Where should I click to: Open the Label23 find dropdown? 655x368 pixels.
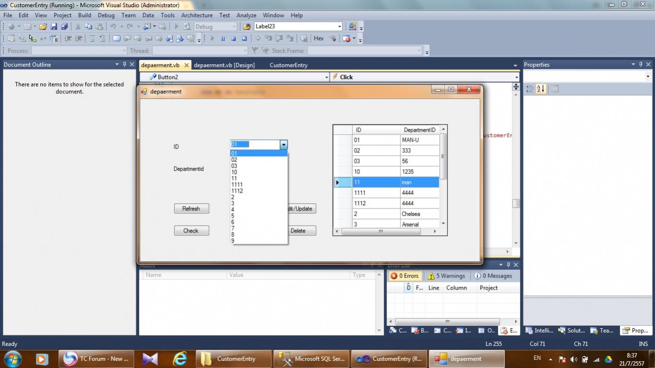tap(339, 27)
